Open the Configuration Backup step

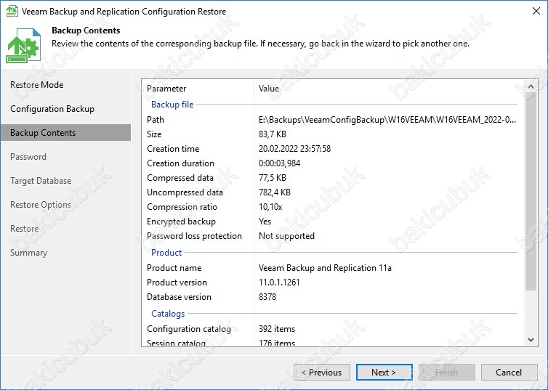point(52,109)
